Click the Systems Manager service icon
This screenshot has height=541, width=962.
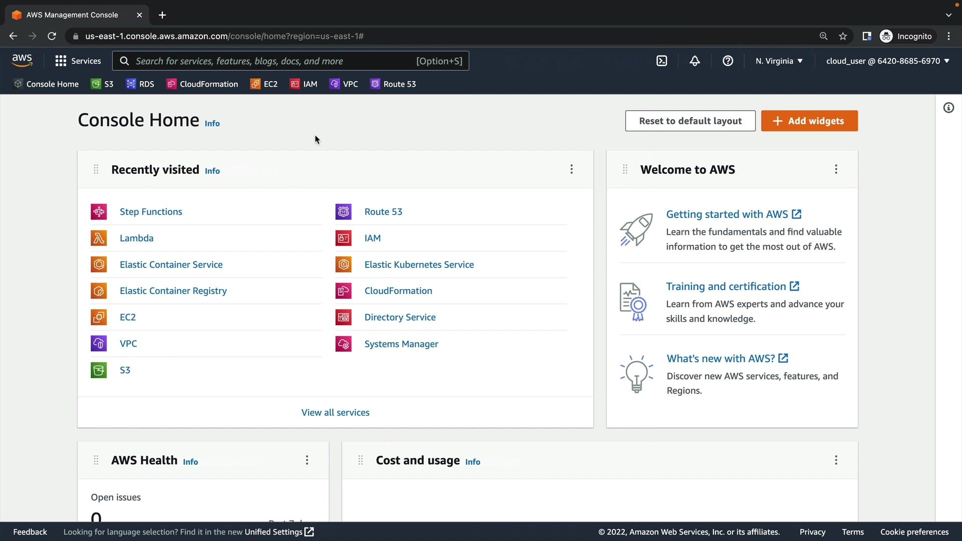pyautogui.click(x=343, y=344)
